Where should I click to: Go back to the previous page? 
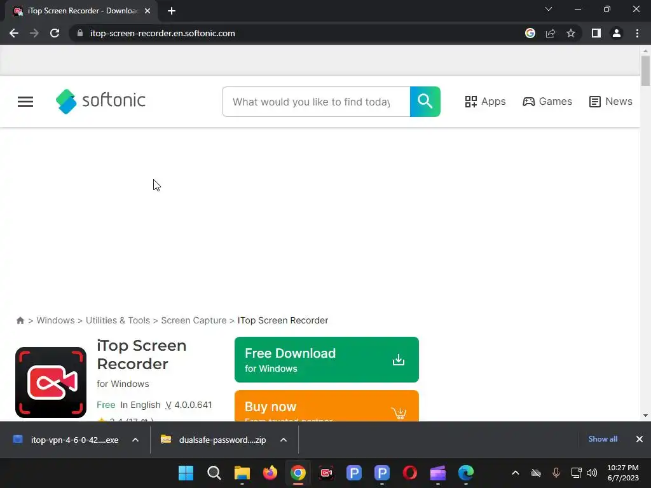(x=14, y=33)
